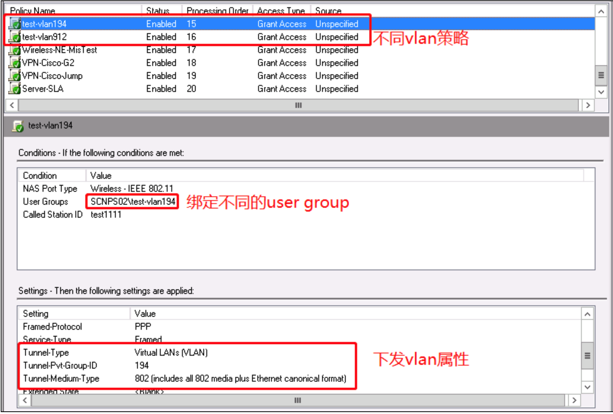Sort policies by Processing Order column
The image size is (613, 414).
[x=217, y=11]
